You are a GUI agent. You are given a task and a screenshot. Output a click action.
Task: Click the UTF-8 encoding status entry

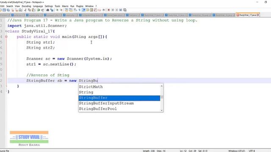tap(252, 151)
